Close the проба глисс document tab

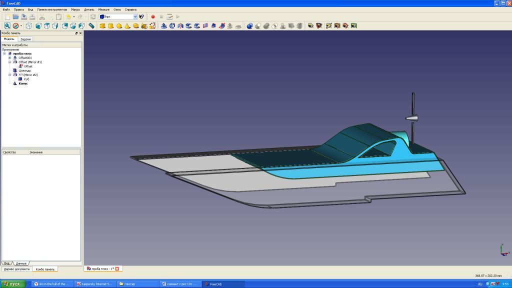tap(117, 269)
